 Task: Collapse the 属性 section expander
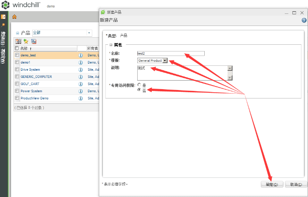[x=110, y=45]
